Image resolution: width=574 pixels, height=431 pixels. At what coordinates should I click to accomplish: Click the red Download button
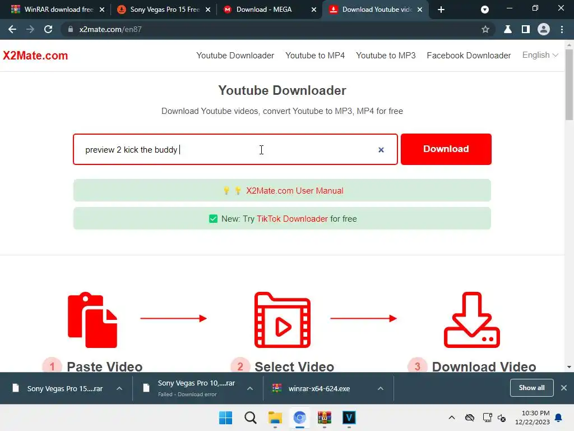tap(446, 149)
